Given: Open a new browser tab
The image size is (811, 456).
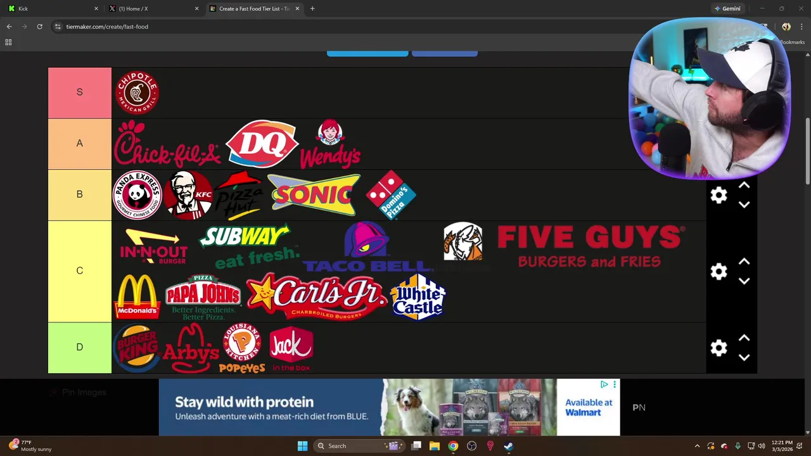Looking at the screenshot, I should click(312, 9).
